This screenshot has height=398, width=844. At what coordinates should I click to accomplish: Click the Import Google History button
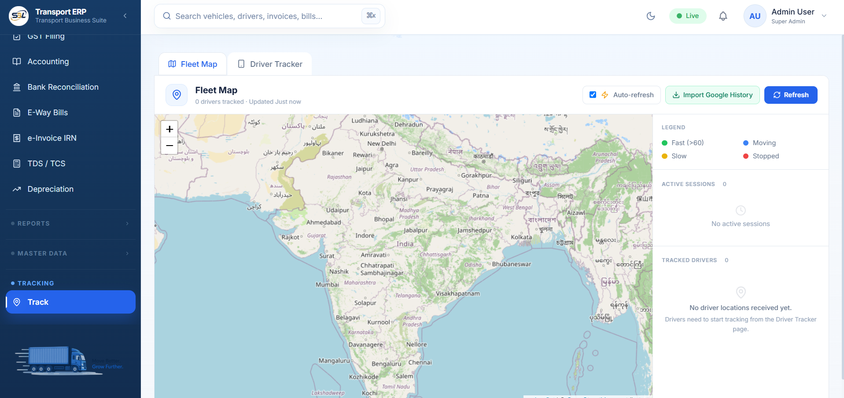[x=712, y=95]
